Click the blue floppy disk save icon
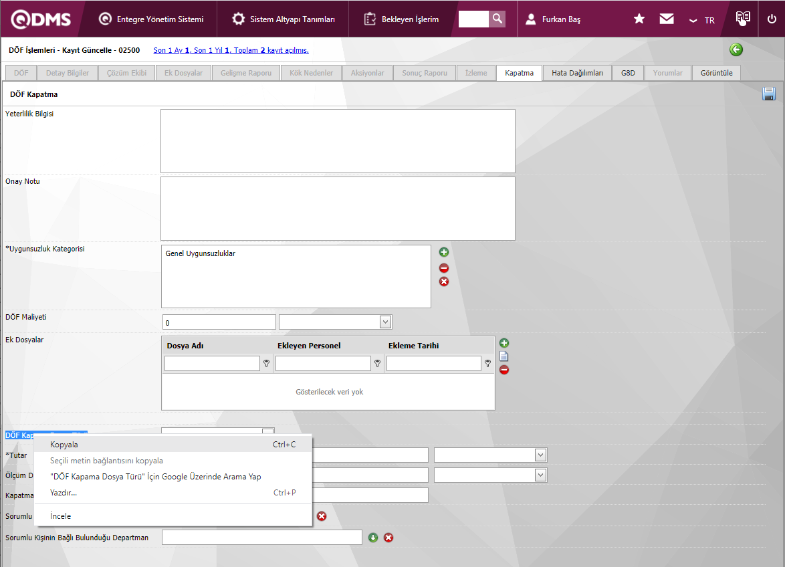This screenshot has width=785, height=567. click(768, 94)
